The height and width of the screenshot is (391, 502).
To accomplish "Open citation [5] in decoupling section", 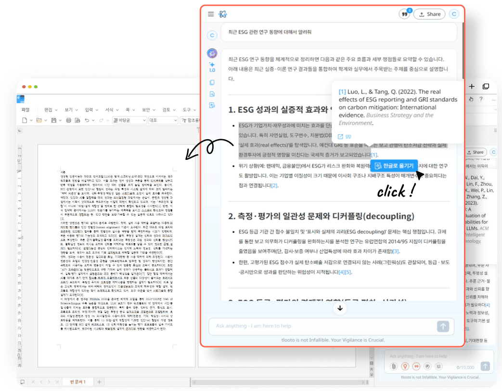I will pos(348,272).
